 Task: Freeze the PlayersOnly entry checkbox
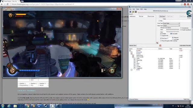point(134,60)
